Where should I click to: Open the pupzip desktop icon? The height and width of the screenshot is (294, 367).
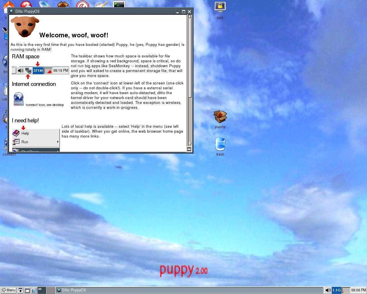[x=220, y=117]
